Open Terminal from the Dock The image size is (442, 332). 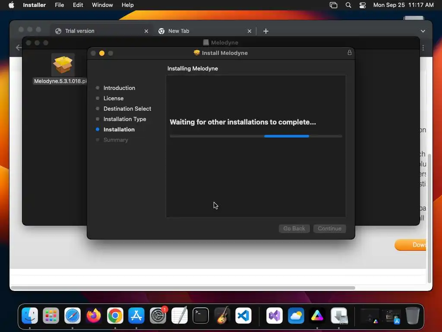click(x=201, y=315)
